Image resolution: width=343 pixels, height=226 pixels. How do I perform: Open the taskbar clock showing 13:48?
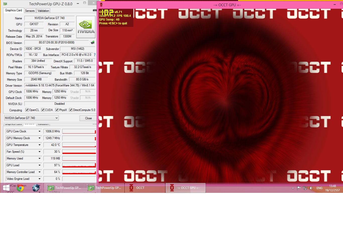point(332,188)
